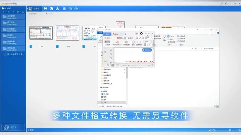Switch to the first blue tab in WPS window
Screen dimensions: 241x135
(x=107, y=34)
